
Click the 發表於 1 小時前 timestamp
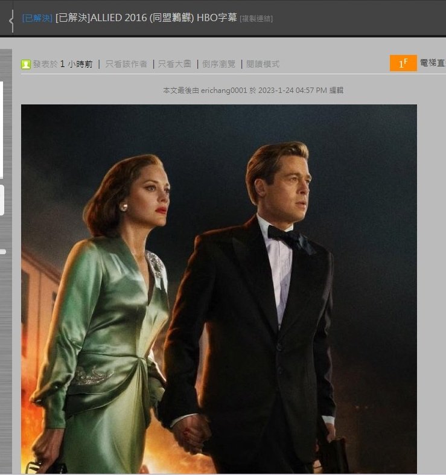(63, 64)
